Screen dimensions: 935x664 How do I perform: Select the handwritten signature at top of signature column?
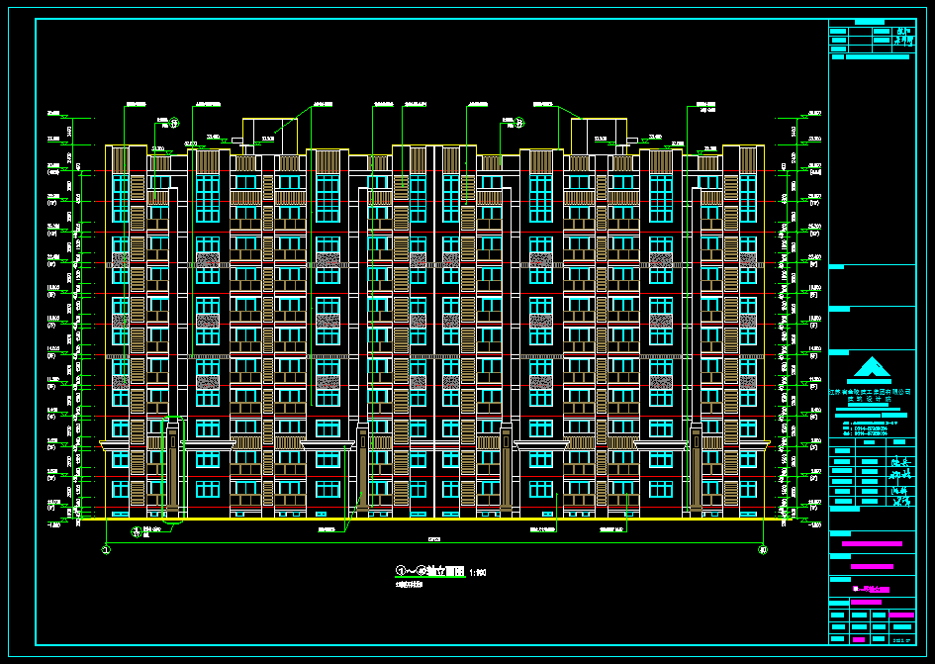coord(898,461)
